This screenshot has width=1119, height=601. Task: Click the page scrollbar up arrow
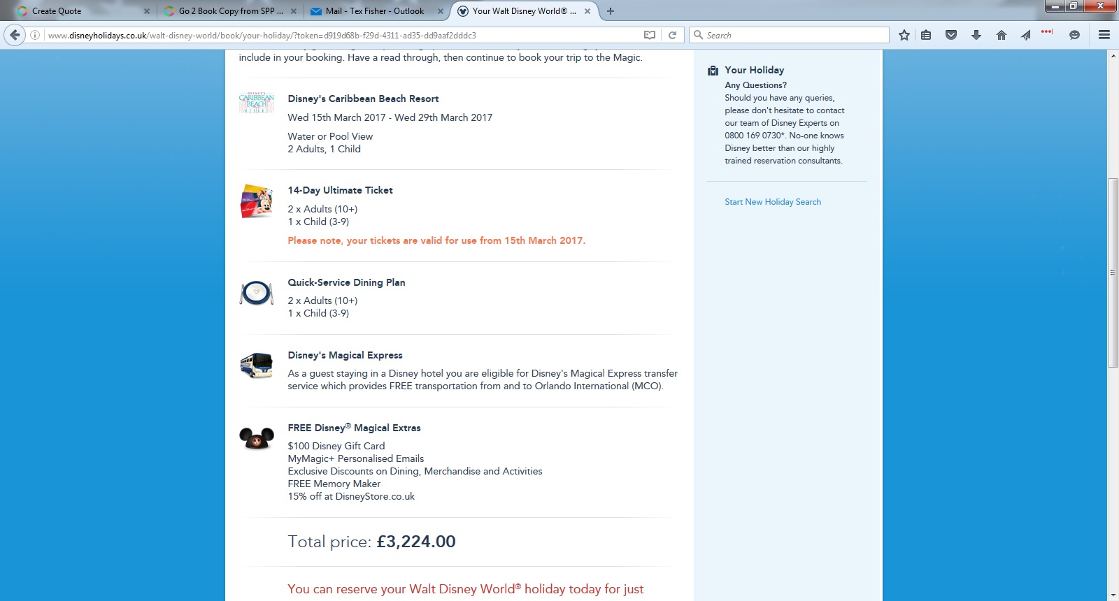click(1113, 55)
